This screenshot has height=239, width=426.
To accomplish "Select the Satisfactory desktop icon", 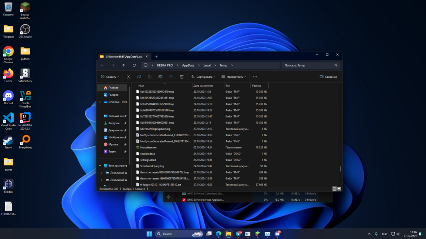I will pyautogui.click(x=25, y=75).
